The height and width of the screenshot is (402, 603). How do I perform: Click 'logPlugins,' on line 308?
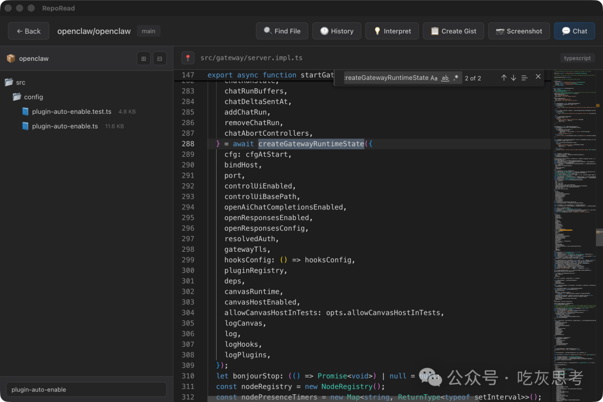tap(247, 355)
